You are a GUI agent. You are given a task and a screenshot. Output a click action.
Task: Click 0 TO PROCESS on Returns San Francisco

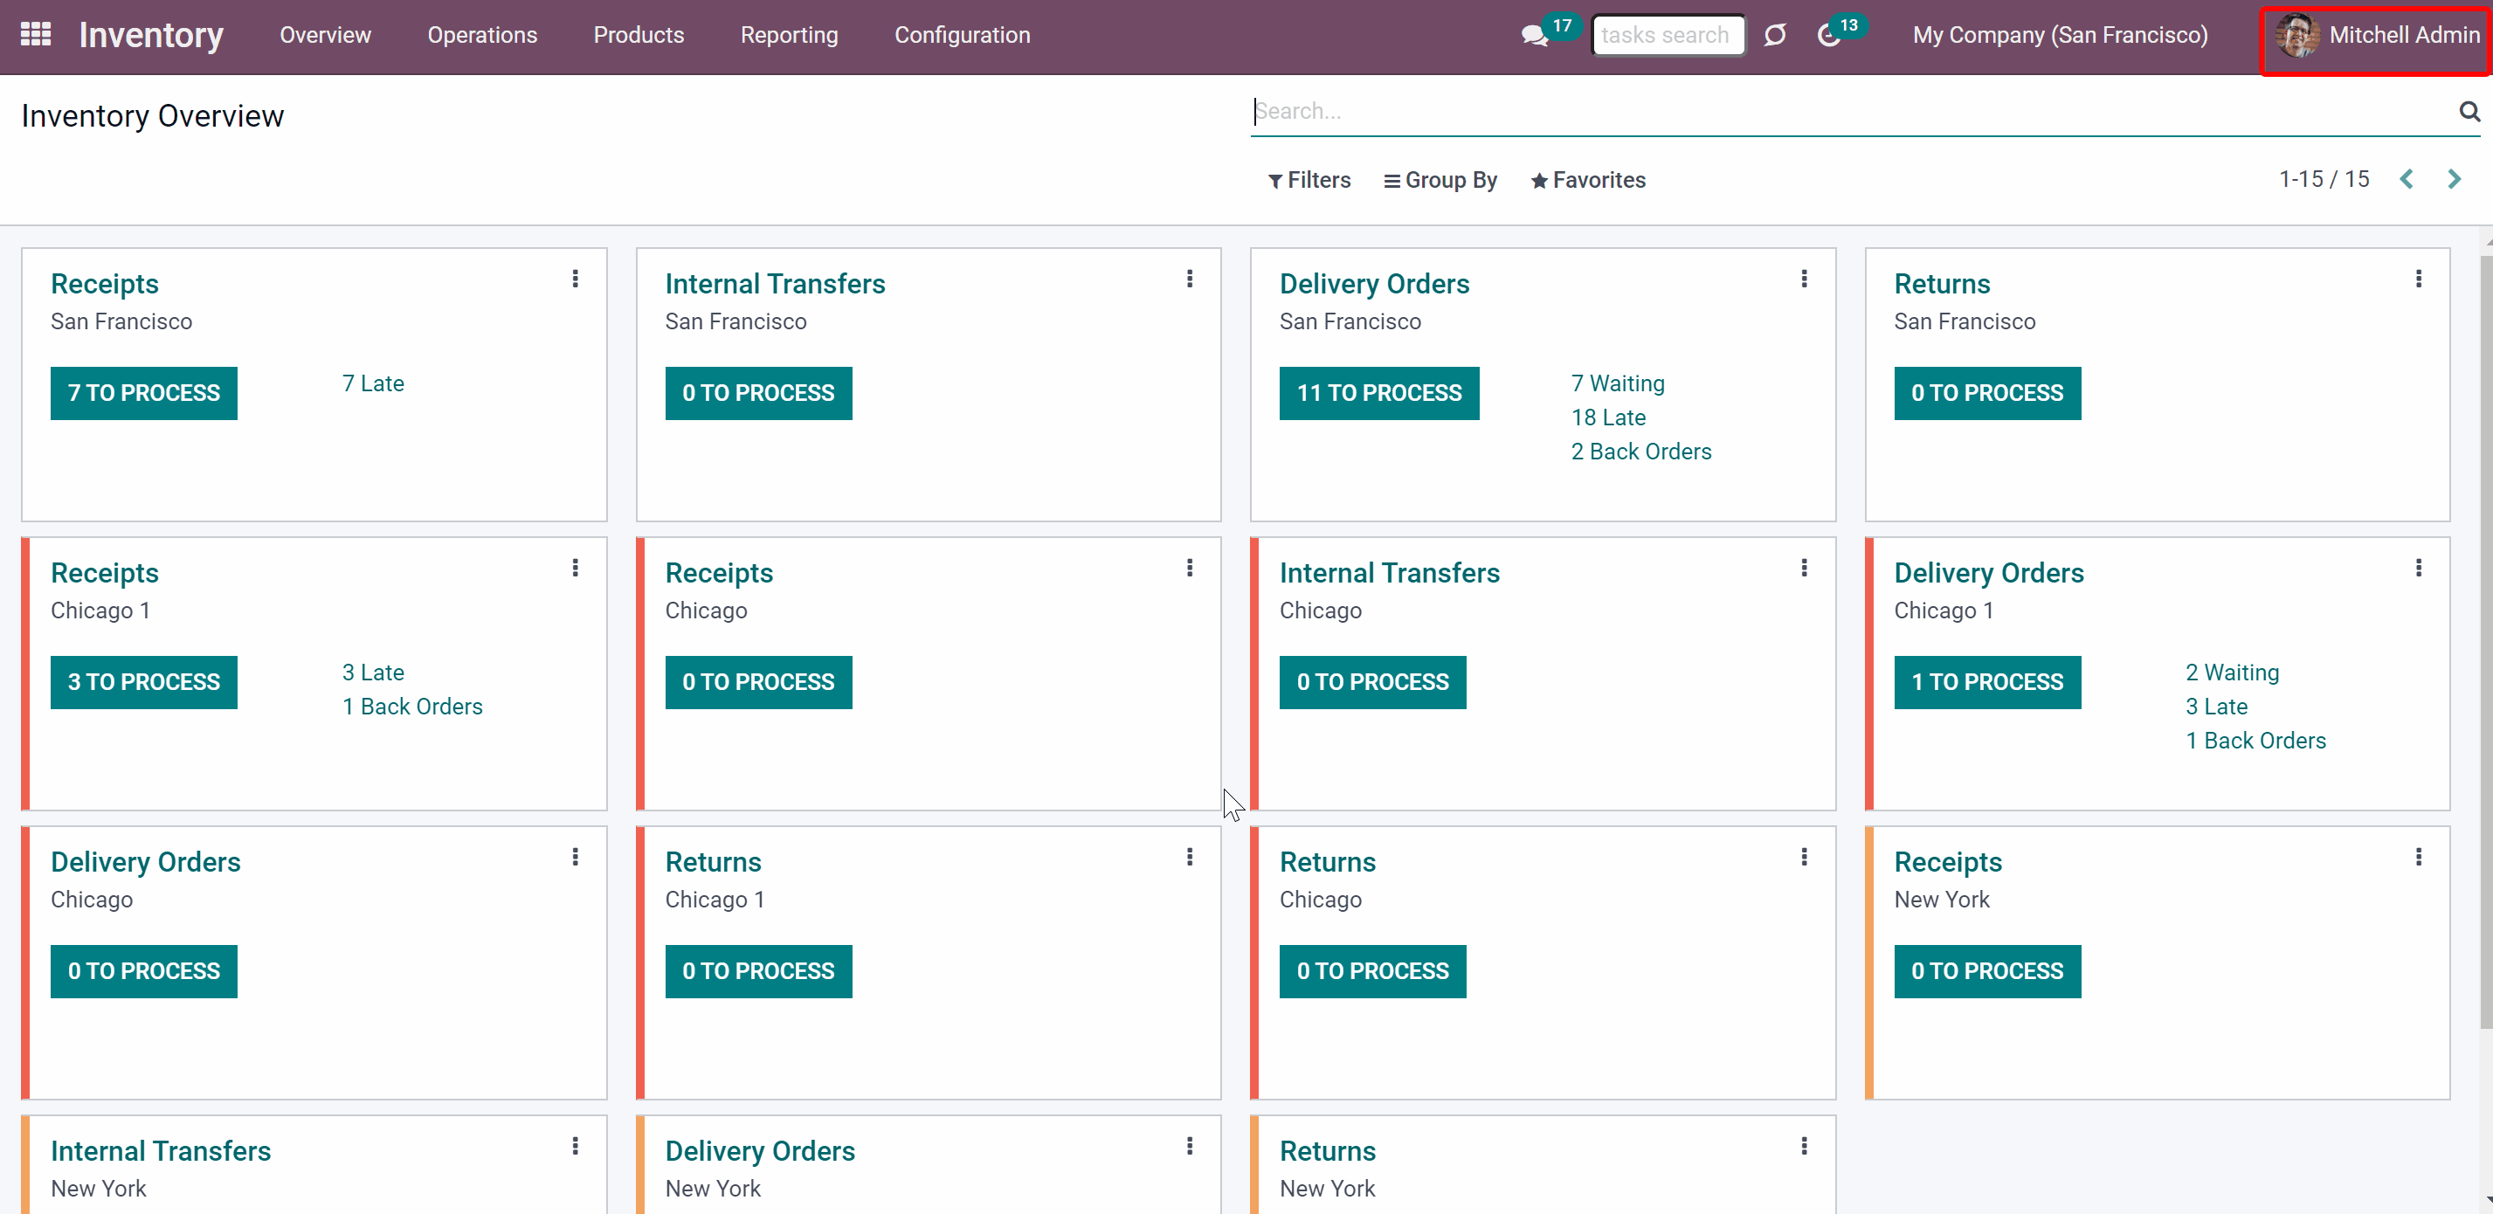coord(1988,393)
